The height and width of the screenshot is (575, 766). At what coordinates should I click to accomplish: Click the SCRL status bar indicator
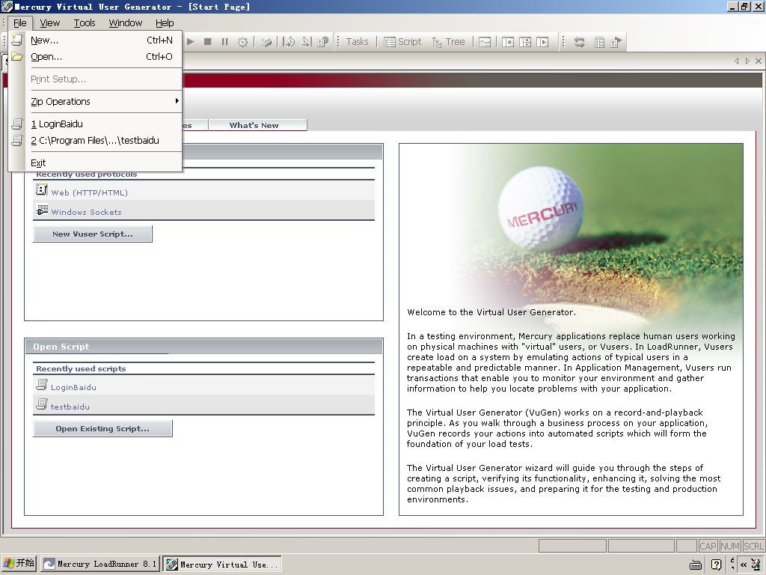753,546
